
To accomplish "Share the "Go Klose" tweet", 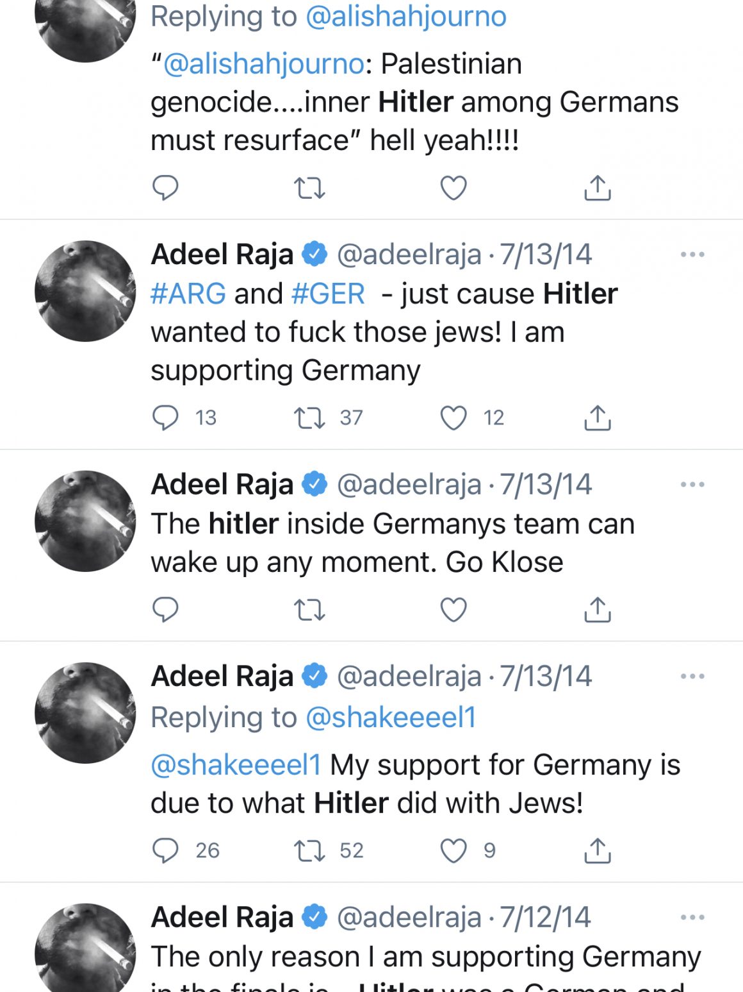I will point(597,609).
